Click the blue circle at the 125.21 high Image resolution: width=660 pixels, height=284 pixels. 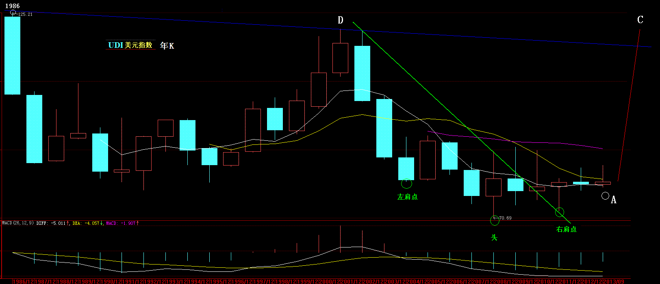(13, 13)
